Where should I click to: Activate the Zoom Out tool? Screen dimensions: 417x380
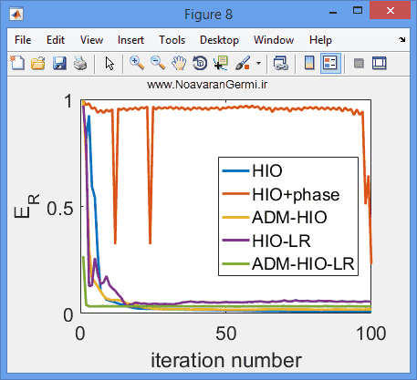tap(158, 63)
